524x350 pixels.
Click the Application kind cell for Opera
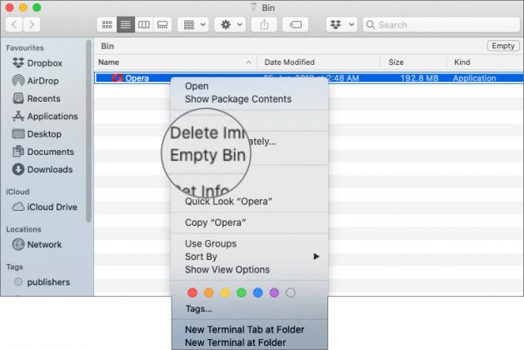click(475, 78)
